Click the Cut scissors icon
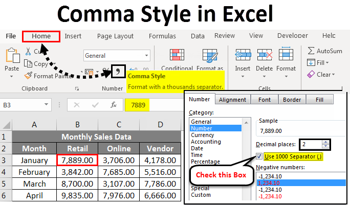 [x=28, y=51]
